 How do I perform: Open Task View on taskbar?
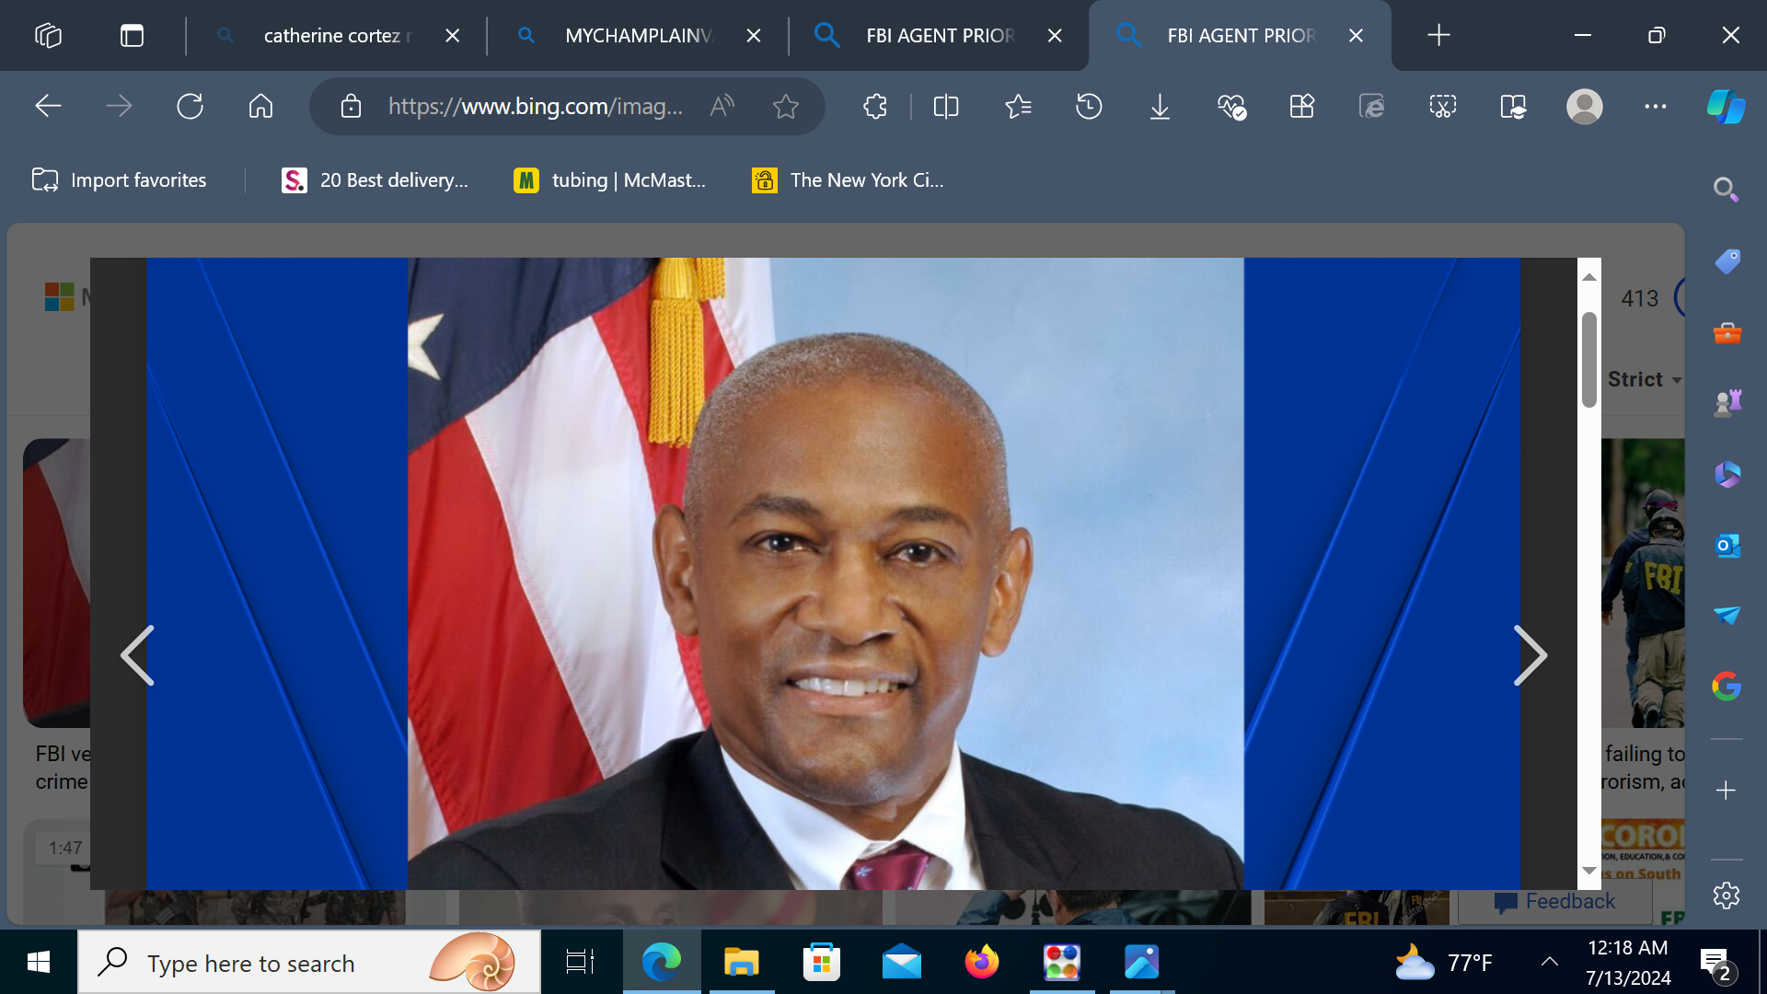click(x=580, y=963)
